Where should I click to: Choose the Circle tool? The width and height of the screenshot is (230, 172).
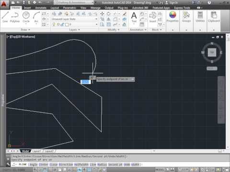pyautogui.click(x=26, y=17)
